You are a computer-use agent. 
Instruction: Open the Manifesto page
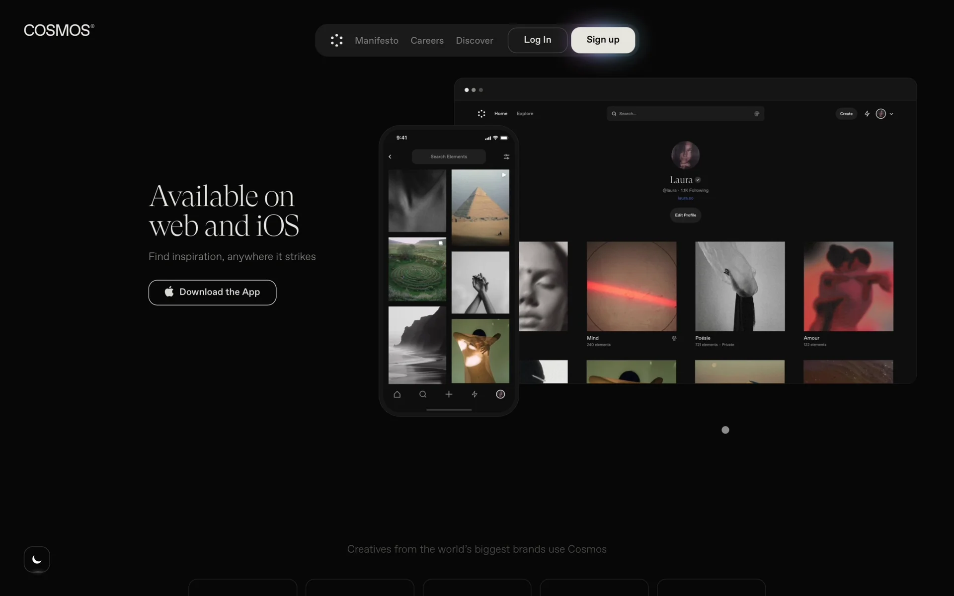(376, 40)
